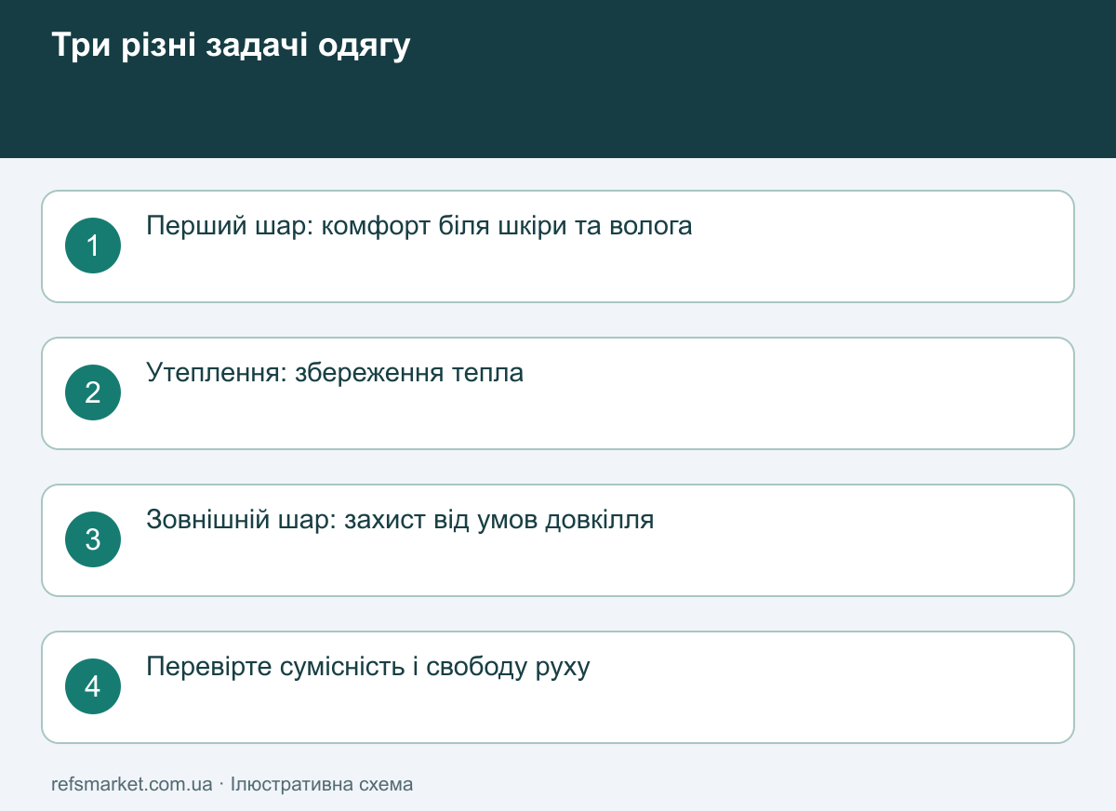1116x811 pixels.
Task: Click the number 4 circle badge
Action: [93, 686]
